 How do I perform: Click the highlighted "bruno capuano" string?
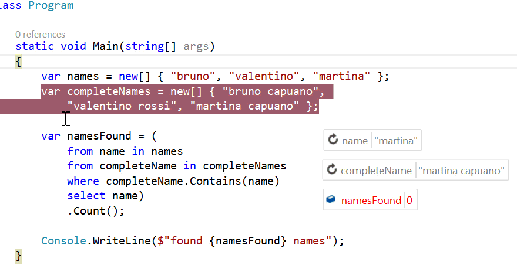tap(276, 91)
